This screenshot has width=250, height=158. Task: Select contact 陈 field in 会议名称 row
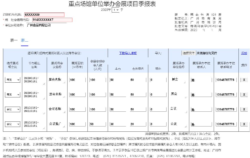pyautogui.click(x=201, y=110)
